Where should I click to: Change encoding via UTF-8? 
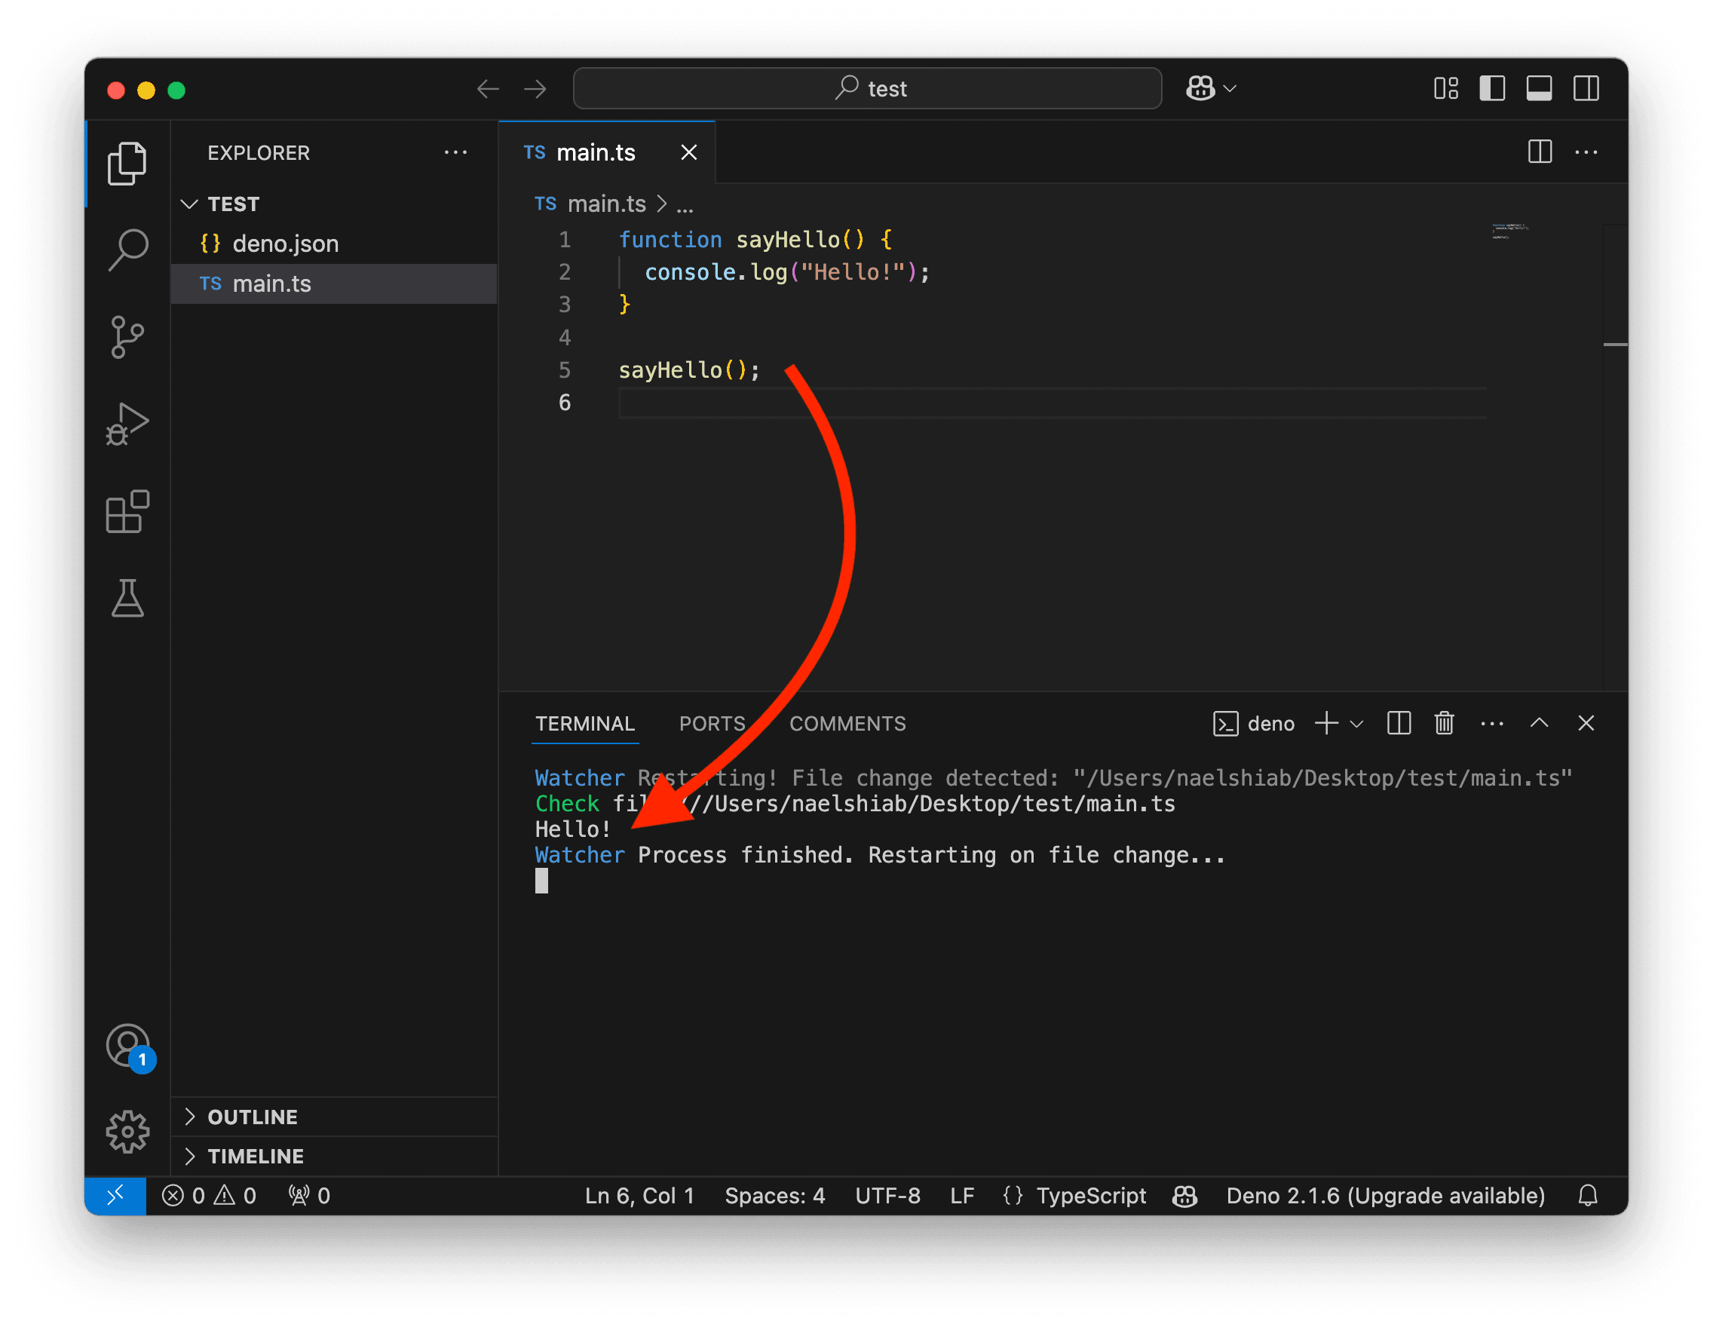tap(887, 1195)
